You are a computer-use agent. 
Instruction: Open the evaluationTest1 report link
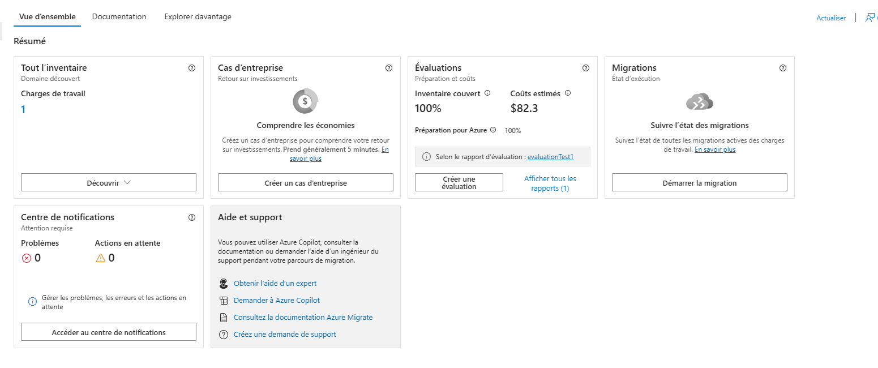click(x=550, y=157)
